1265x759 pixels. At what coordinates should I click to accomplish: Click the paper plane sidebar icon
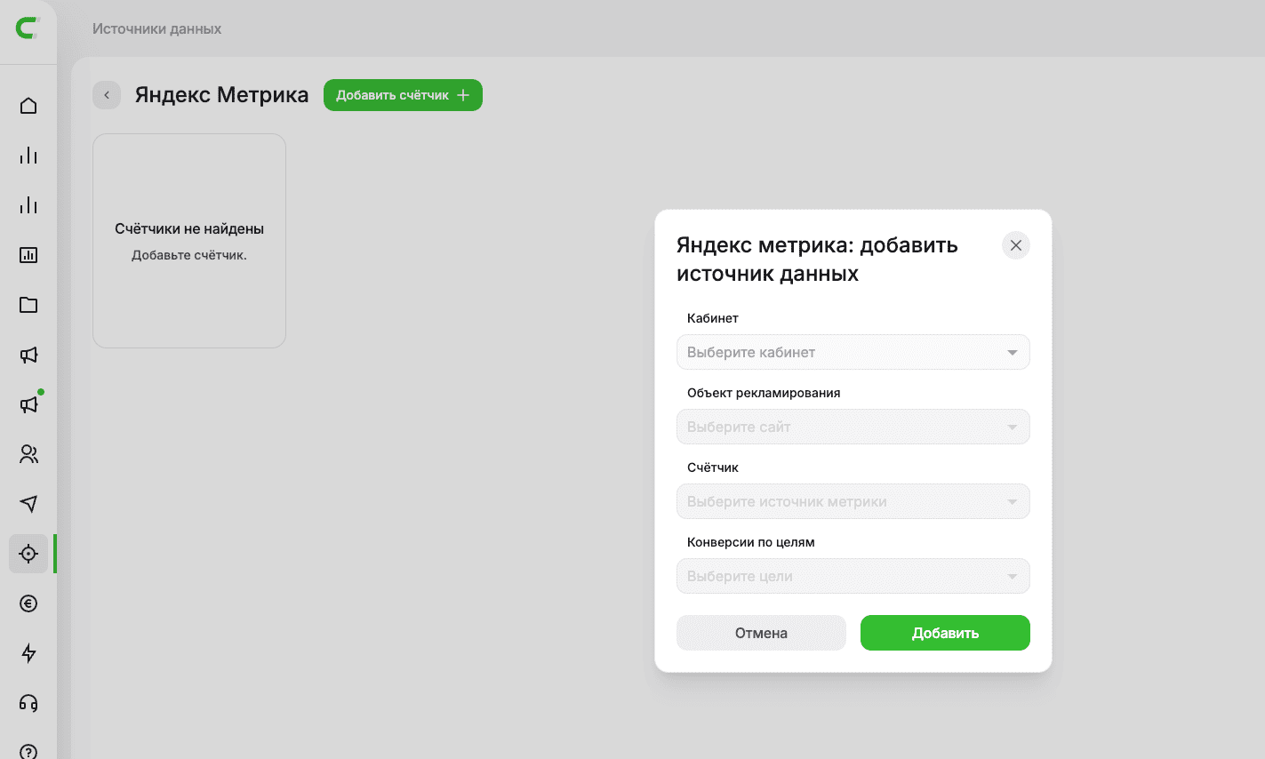coord(28,504)
